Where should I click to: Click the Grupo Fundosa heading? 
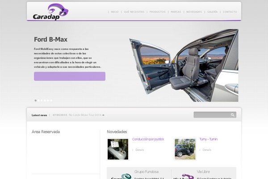147,172
